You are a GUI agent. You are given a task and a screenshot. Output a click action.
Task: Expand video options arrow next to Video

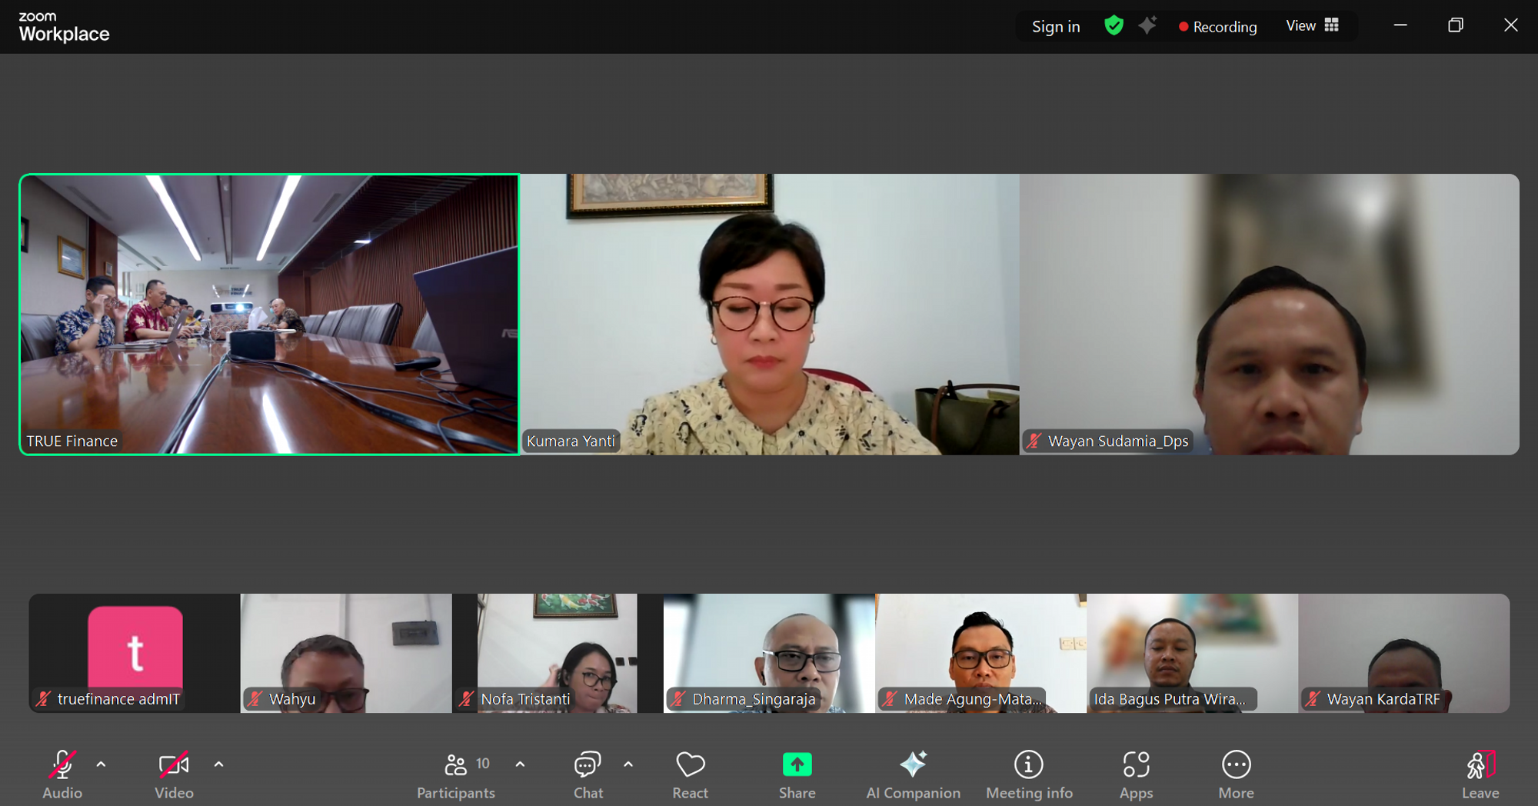click(x=218, y=764)
